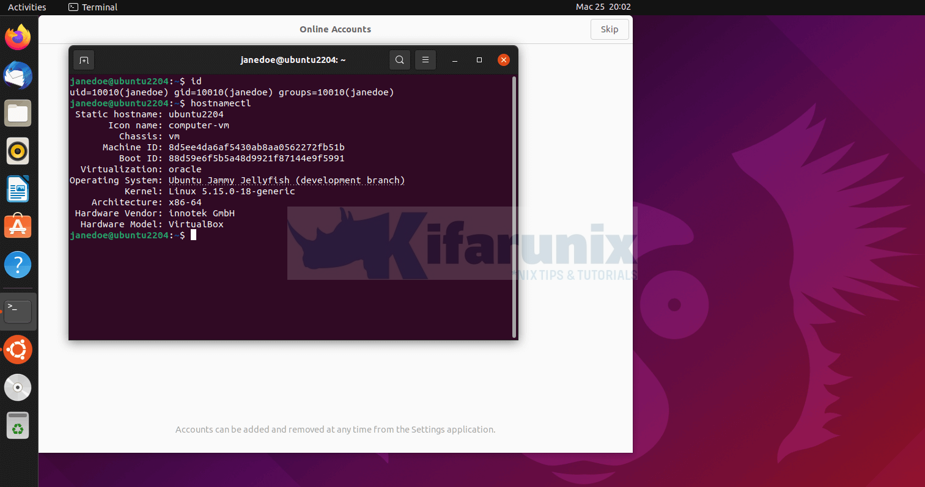The image size is (925, 487).
Task: Select the hostname value ubuntu2204
Action: (196, 114)
